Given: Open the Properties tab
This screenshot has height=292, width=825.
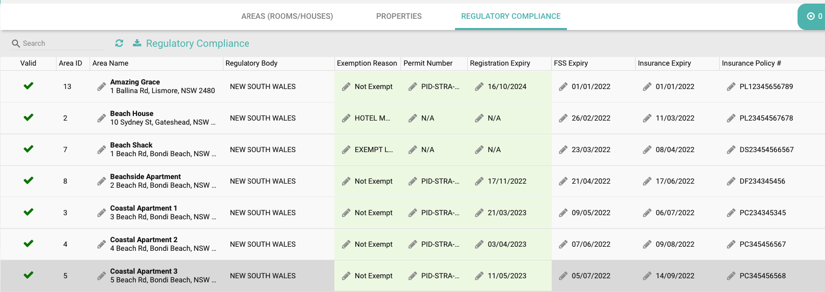Looking at the screenshot, I should click(x=399, y=16).
